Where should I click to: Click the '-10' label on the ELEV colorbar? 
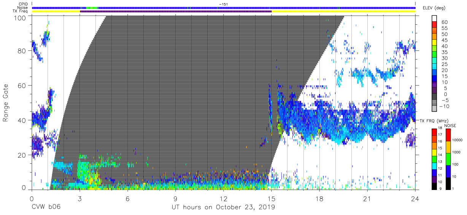click(445, 106)
